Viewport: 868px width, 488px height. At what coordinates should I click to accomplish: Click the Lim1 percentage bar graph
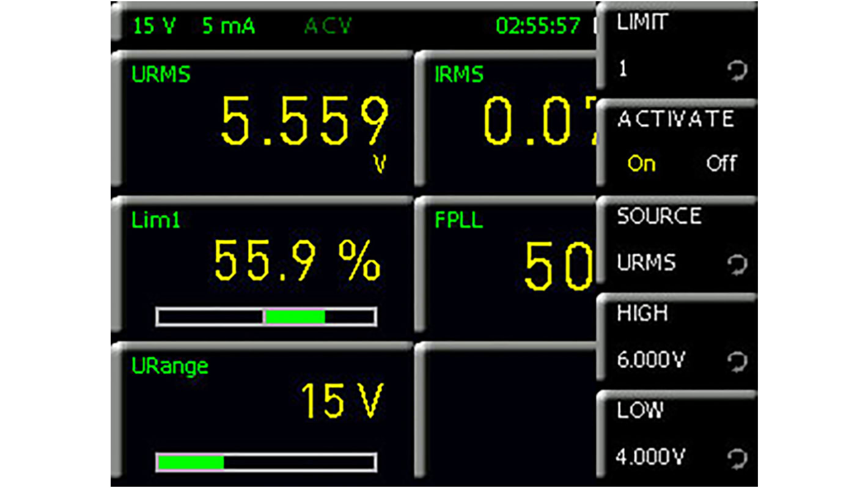click(267, 317)
